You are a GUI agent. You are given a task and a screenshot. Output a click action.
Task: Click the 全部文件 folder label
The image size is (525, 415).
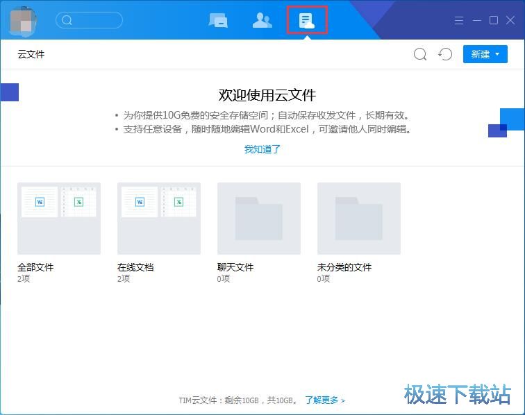[35, 267]
